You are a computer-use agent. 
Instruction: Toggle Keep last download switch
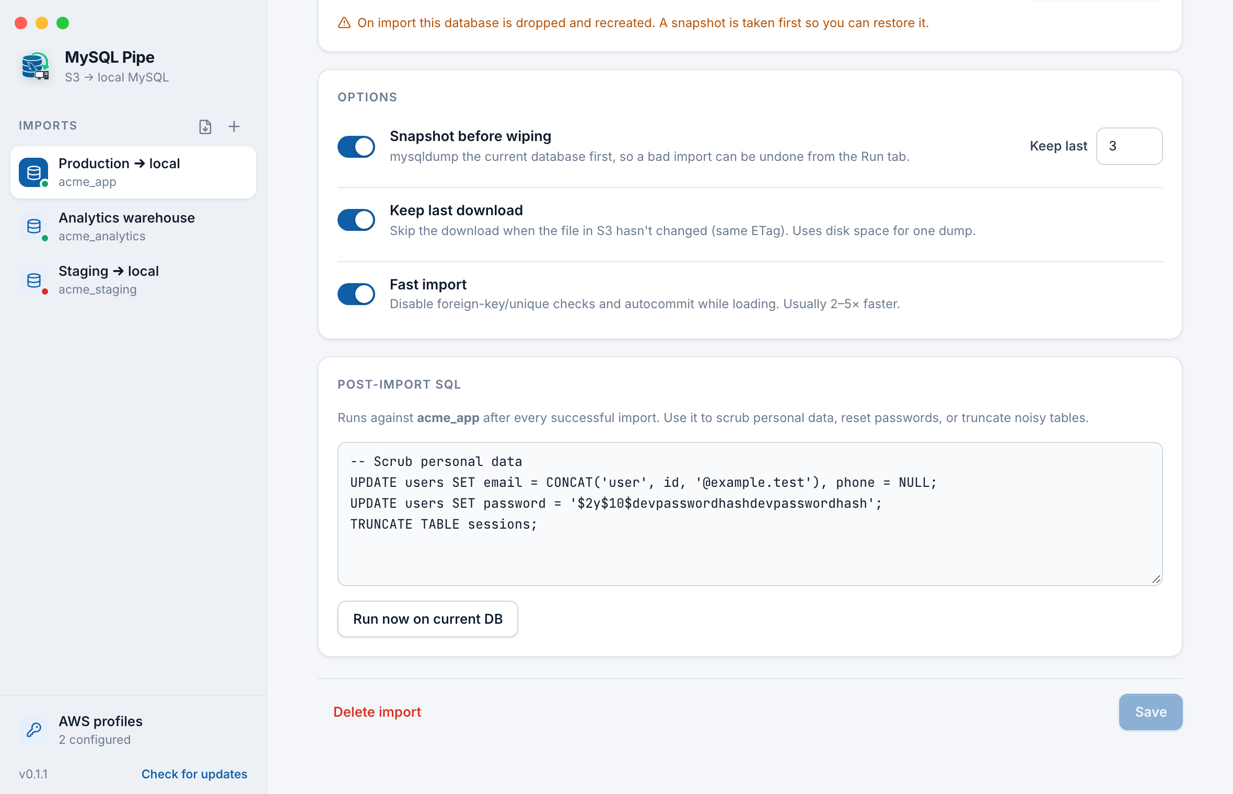pyautogui.click(x=356, y=220)
